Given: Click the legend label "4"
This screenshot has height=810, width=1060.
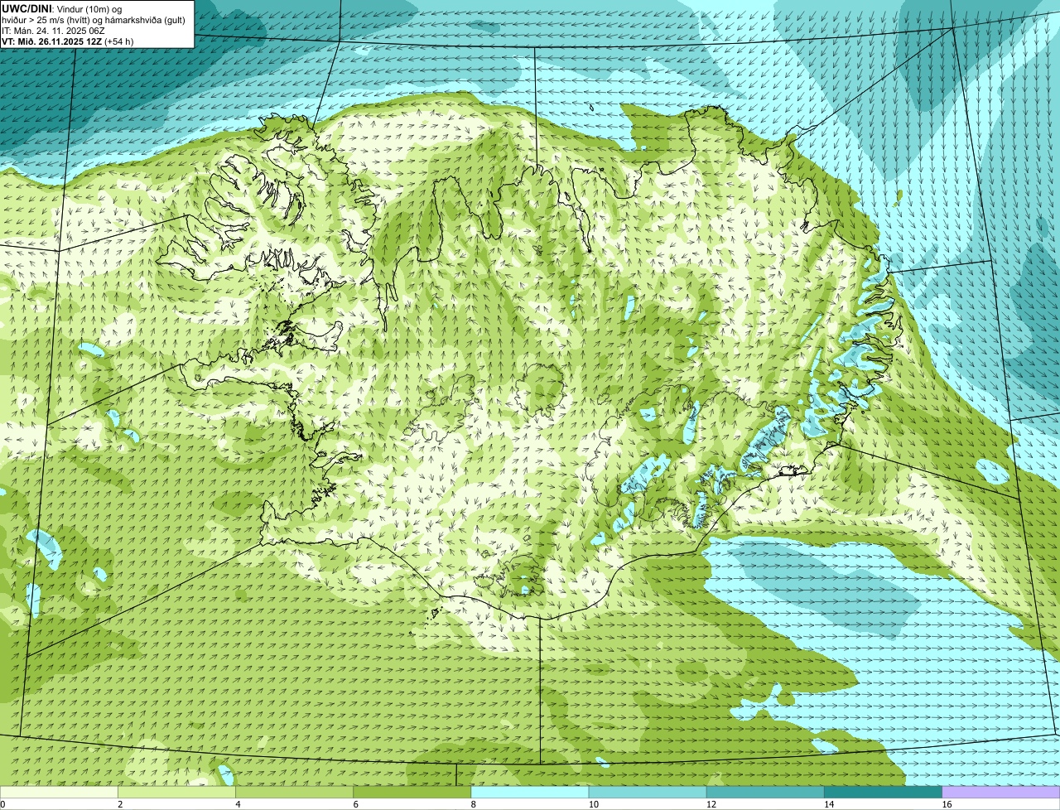Looking at the screenshot, I should pos(238,804).
